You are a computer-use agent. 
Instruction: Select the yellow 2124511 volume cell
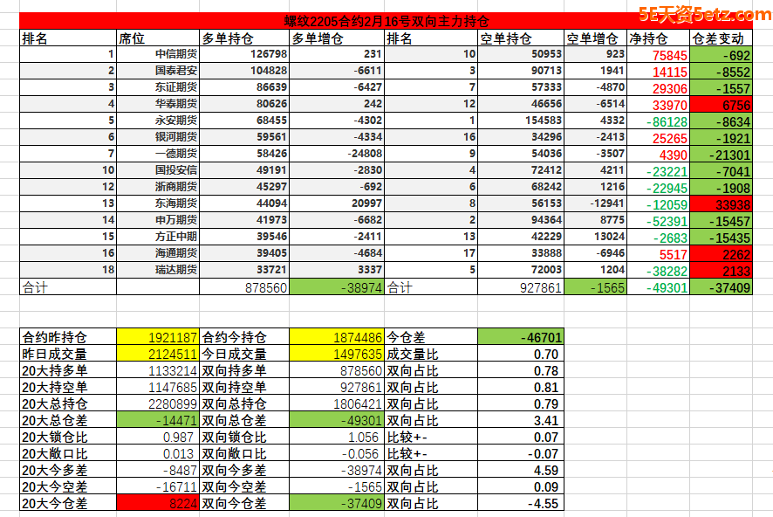click(x=158, y=354)
